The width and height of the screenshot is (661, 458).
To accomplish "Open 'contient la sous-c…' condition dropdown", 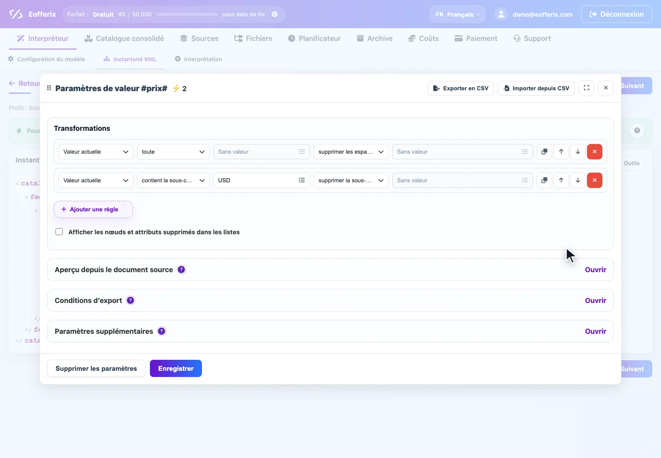I will 173,181.
